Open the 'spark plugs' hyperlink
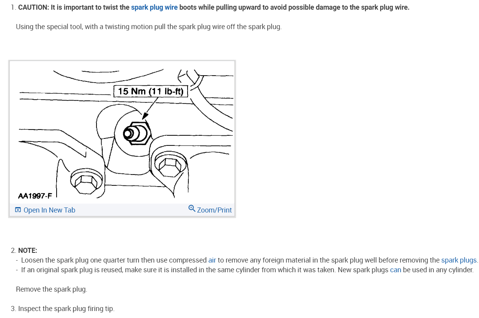Image resolution: width=479 pixels, height=318 pixels. pos(459,260)
